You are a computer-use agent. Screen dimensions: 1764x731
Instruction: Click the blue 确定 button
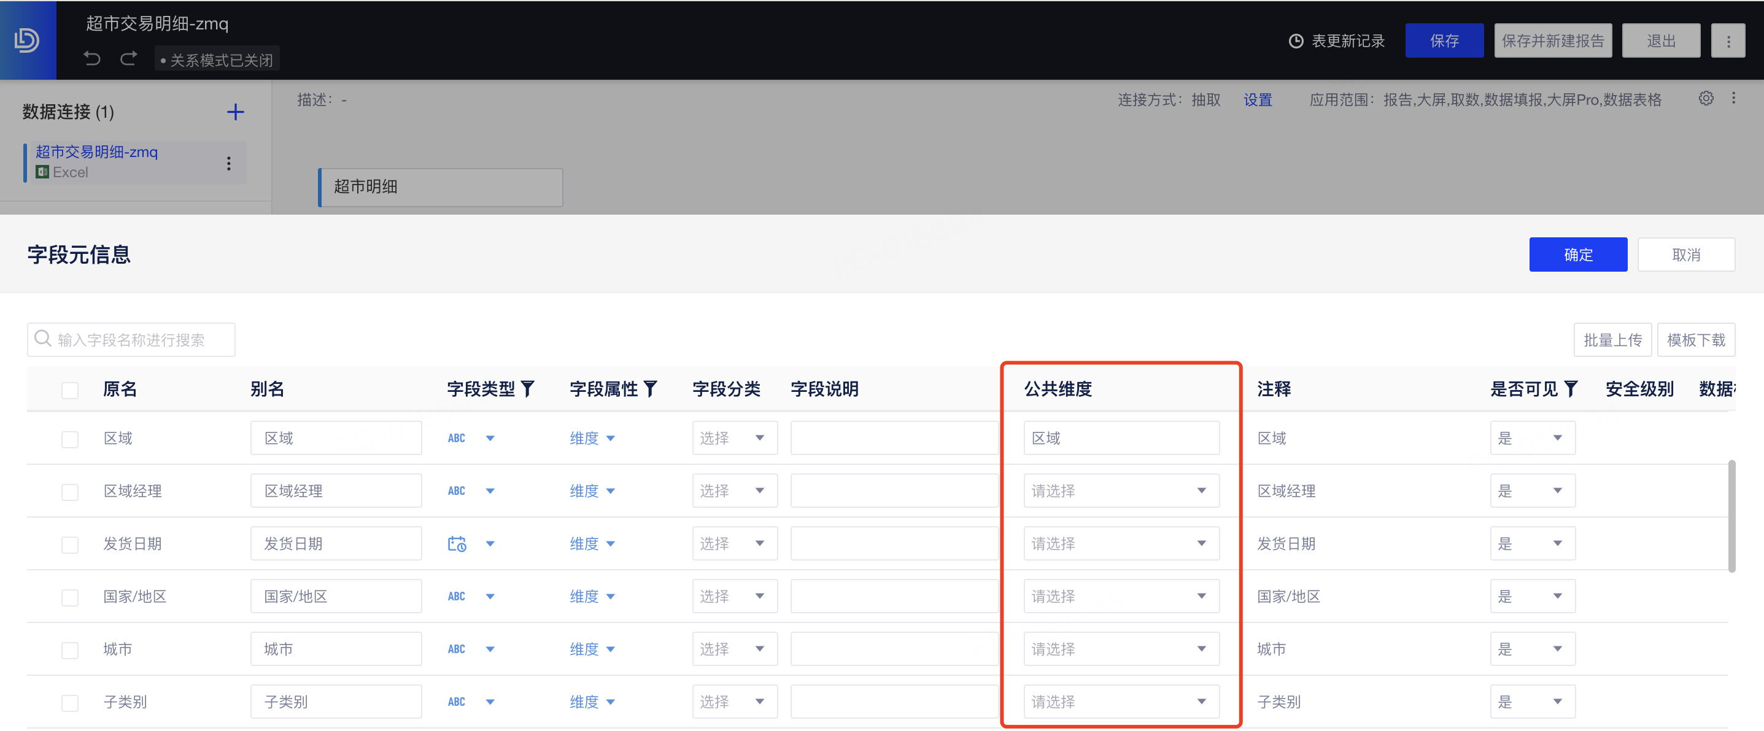pyautogui.click(x=1578, y=255)
